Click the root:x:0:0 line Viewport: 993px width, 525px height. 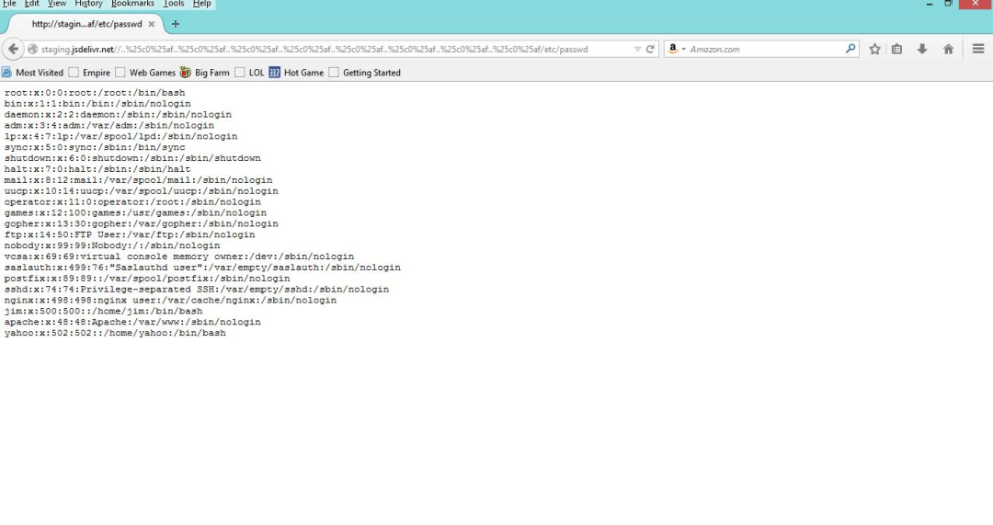95,93
